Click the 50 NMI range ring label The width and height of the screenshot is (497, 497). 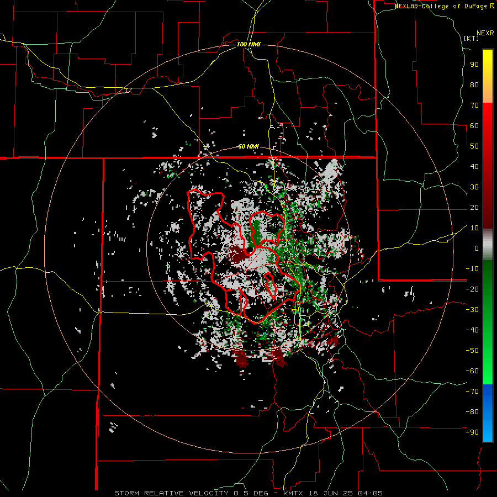tap(248, 146)
